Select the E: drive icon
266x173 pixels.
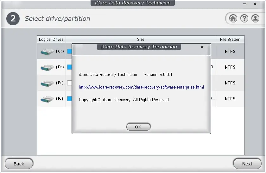(47, 83)
